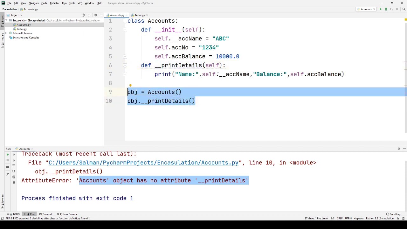Select the Accounts.py editor tab
This screenshot has width=407, height=229.
[117, 15]
